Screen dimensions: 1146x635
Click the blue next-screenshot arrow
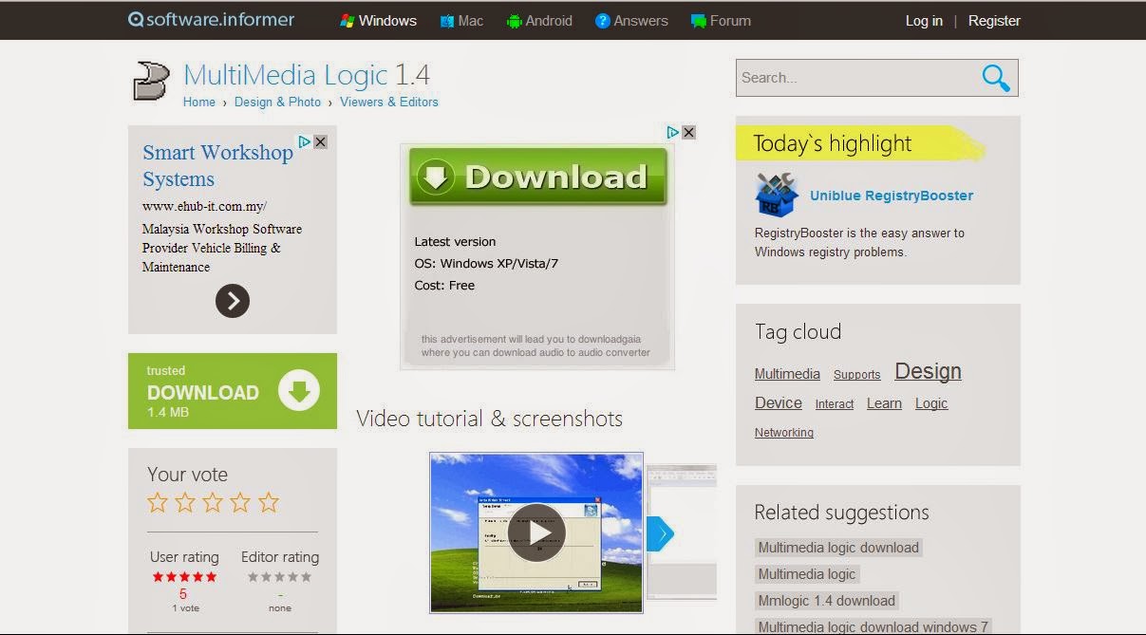(x=660, y=533)
